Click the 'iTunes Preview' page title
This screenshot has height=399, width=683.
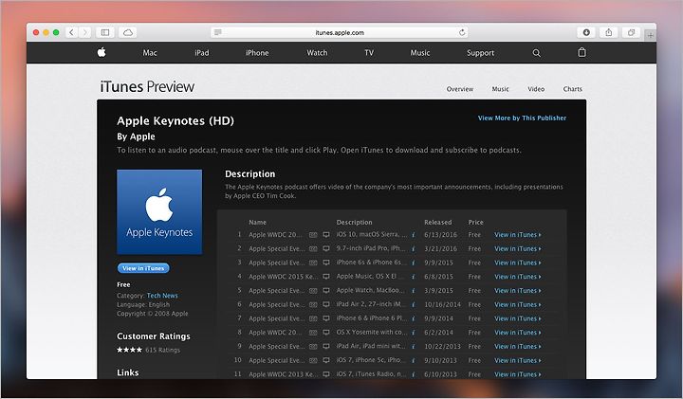(x=147, y=86)
